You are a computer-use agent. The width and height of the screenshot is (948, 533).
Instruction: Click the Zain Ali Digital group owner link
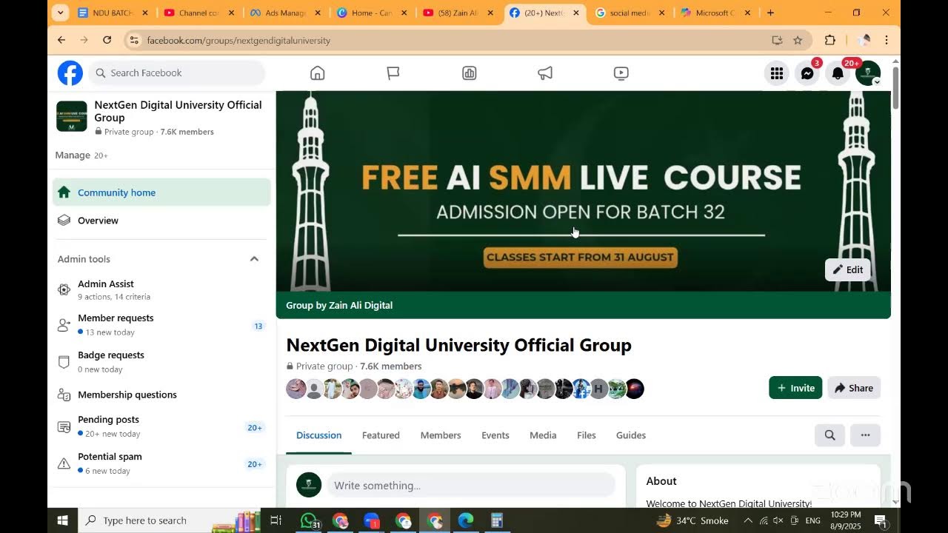point(361,305)
